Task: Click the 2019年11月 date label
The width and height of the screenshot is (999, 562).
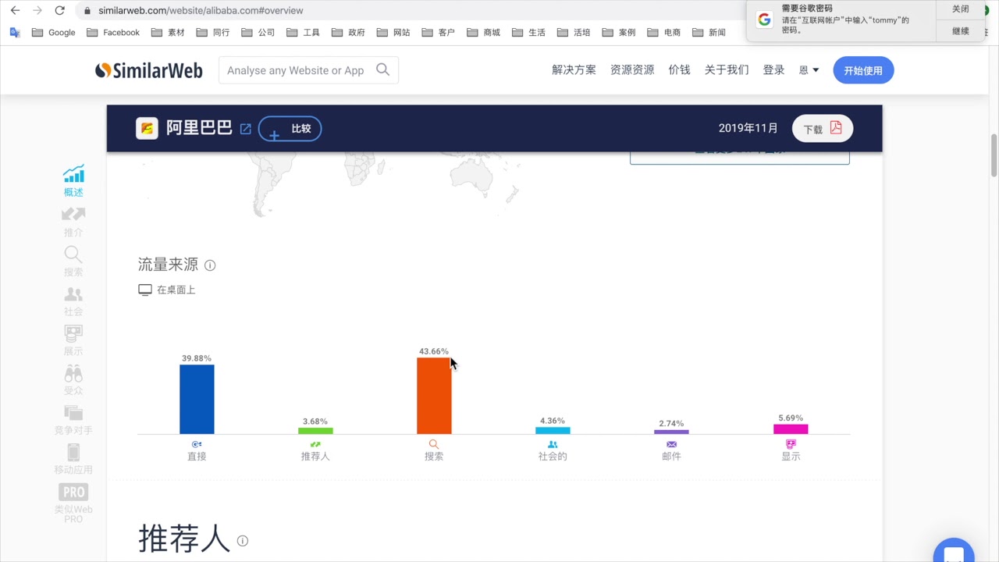Action: (748, 128)
